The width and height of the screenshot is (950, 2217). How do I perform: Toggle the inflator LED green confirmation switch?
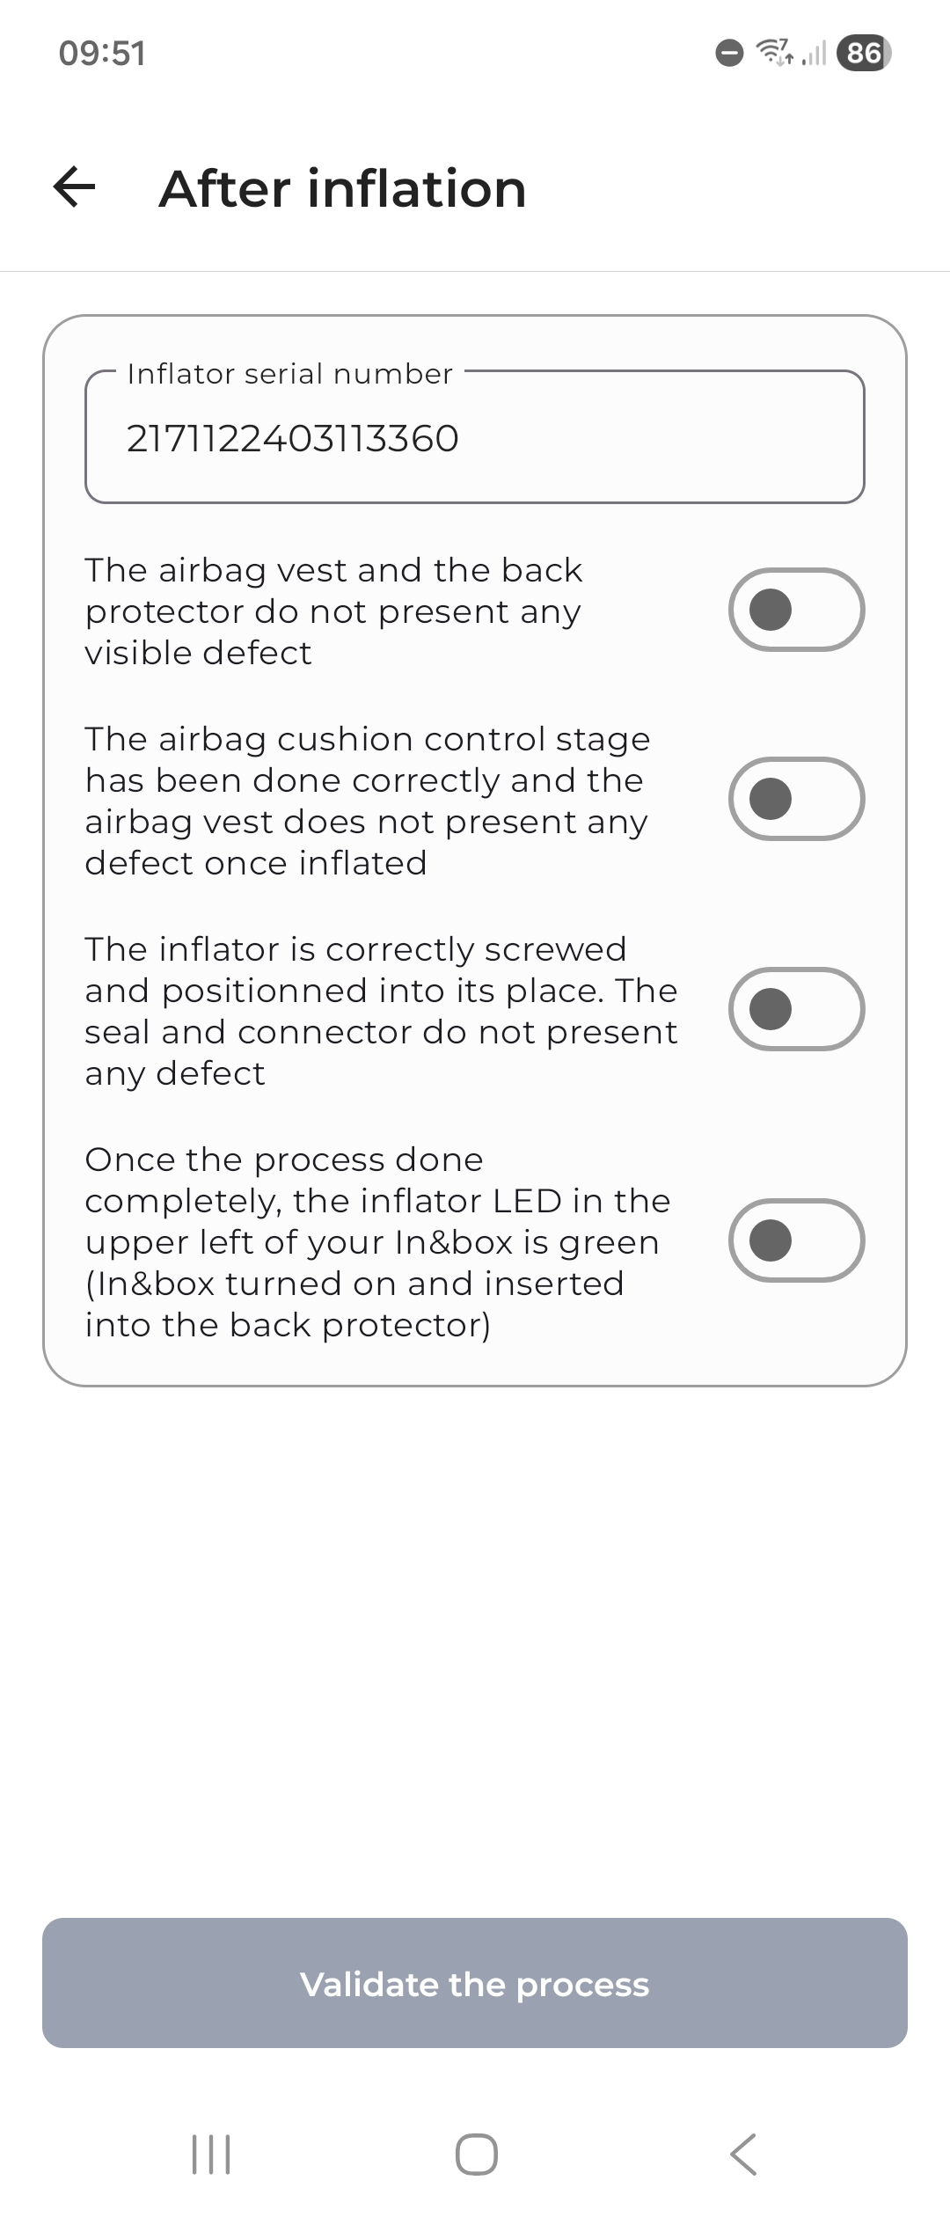pyautogui.click(x=796, y=1240)
